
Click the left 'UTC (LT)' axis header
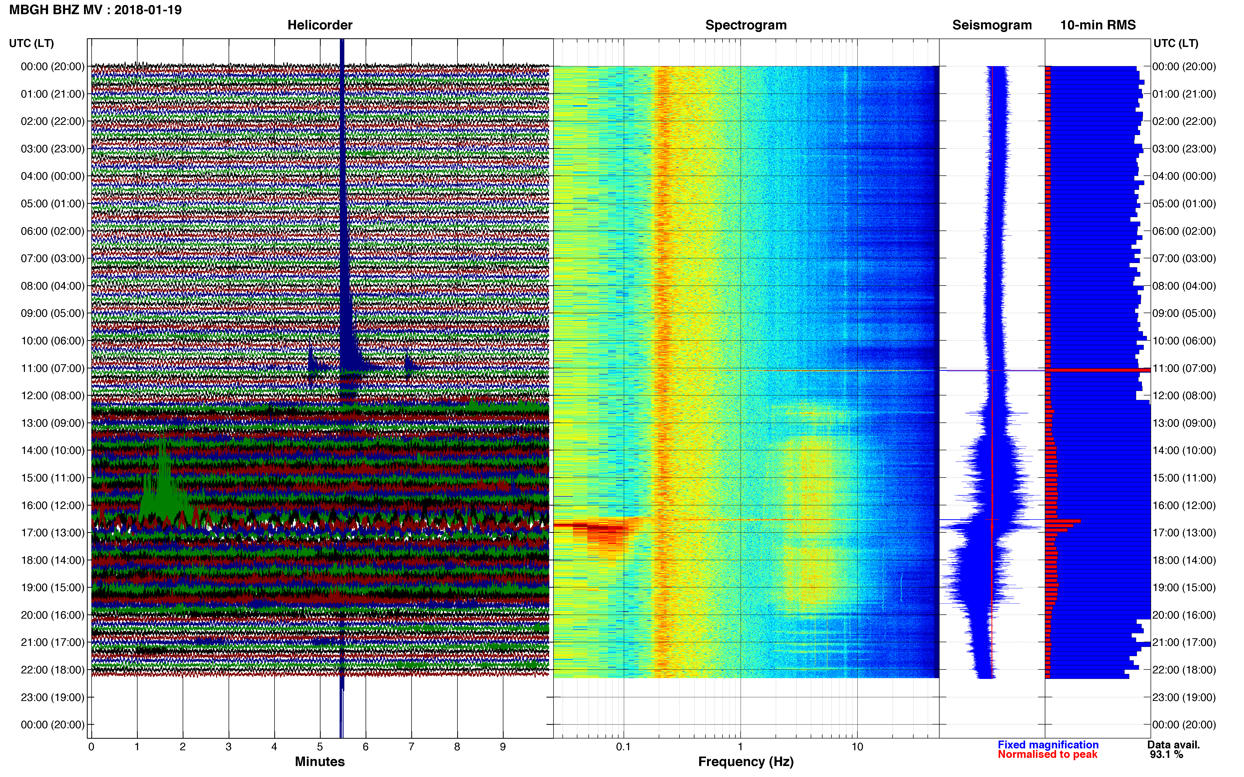[x=31, y=43]
